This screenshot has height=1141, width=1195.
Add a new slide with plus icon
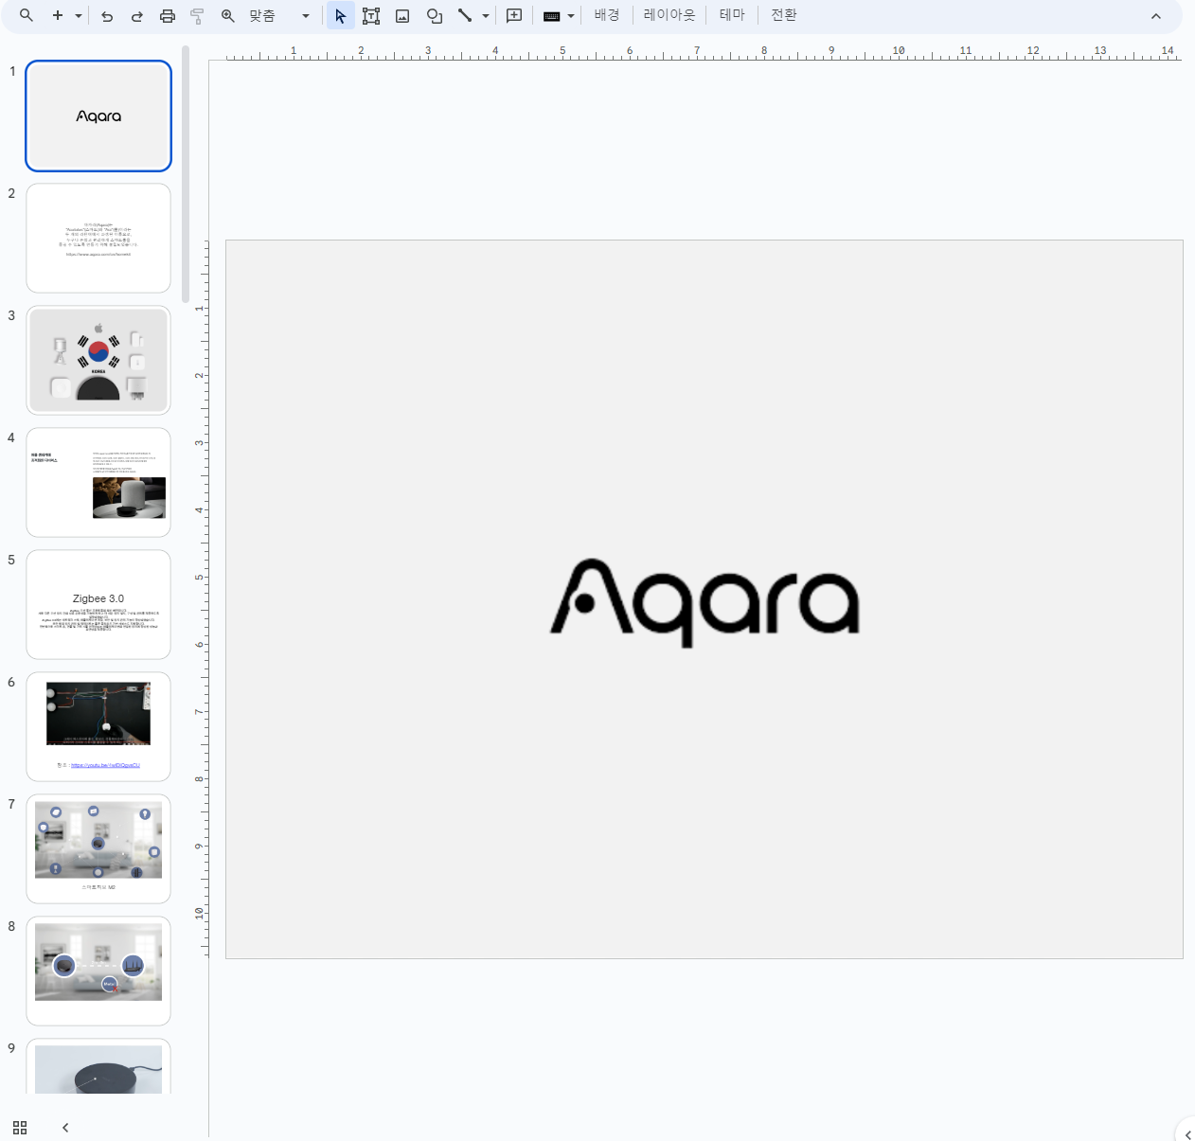pyautogui.click(x=58, y=15)
